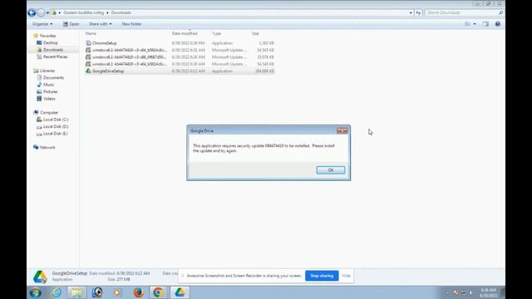Click the GoogleDriveSetup file icon in the list
This screenshot has width=532, height=299.
[88, 71]
